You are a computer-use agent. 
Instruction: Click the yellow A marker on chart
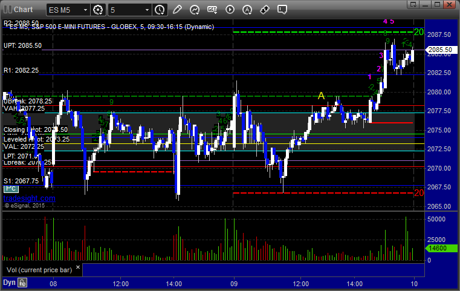click(x=321, y=96)
